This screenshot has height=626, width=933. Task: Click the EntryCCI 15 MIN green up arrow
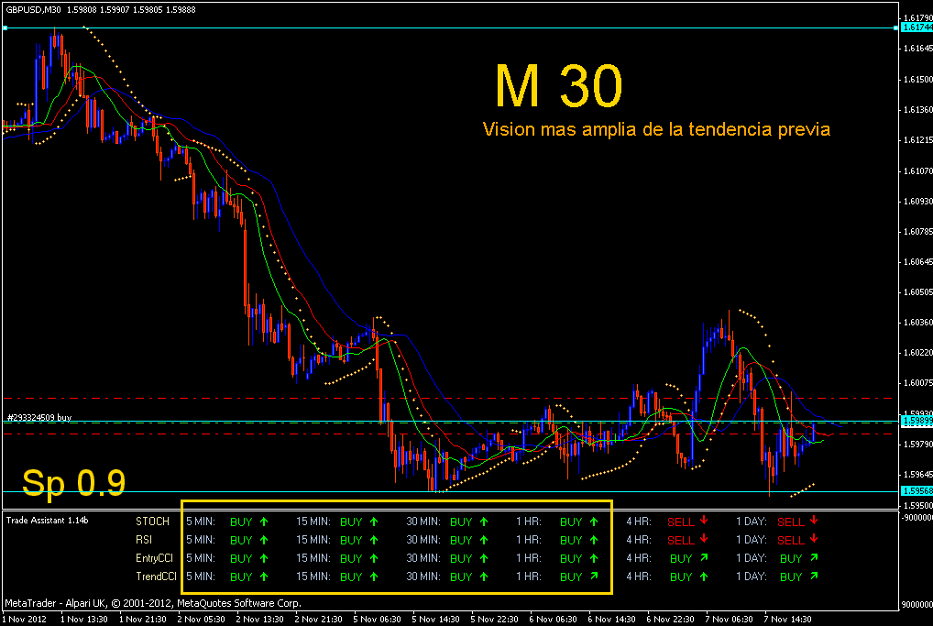click(374, 559)
